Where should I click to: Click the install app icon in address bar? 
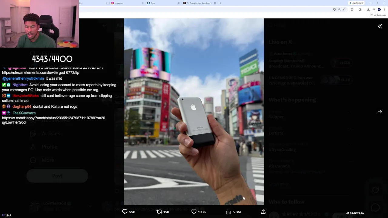[335, 9]
